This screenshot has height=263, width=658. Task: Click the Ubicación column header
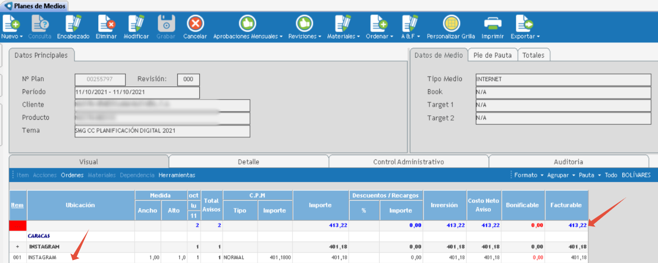pyautogui.click(x=81, y=205)
